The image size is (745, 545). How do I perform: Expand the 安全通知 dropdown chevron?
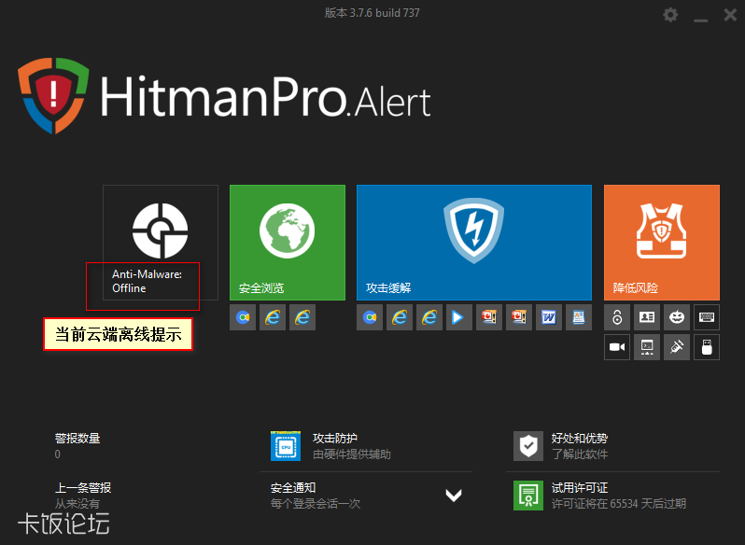click(454, 496)
